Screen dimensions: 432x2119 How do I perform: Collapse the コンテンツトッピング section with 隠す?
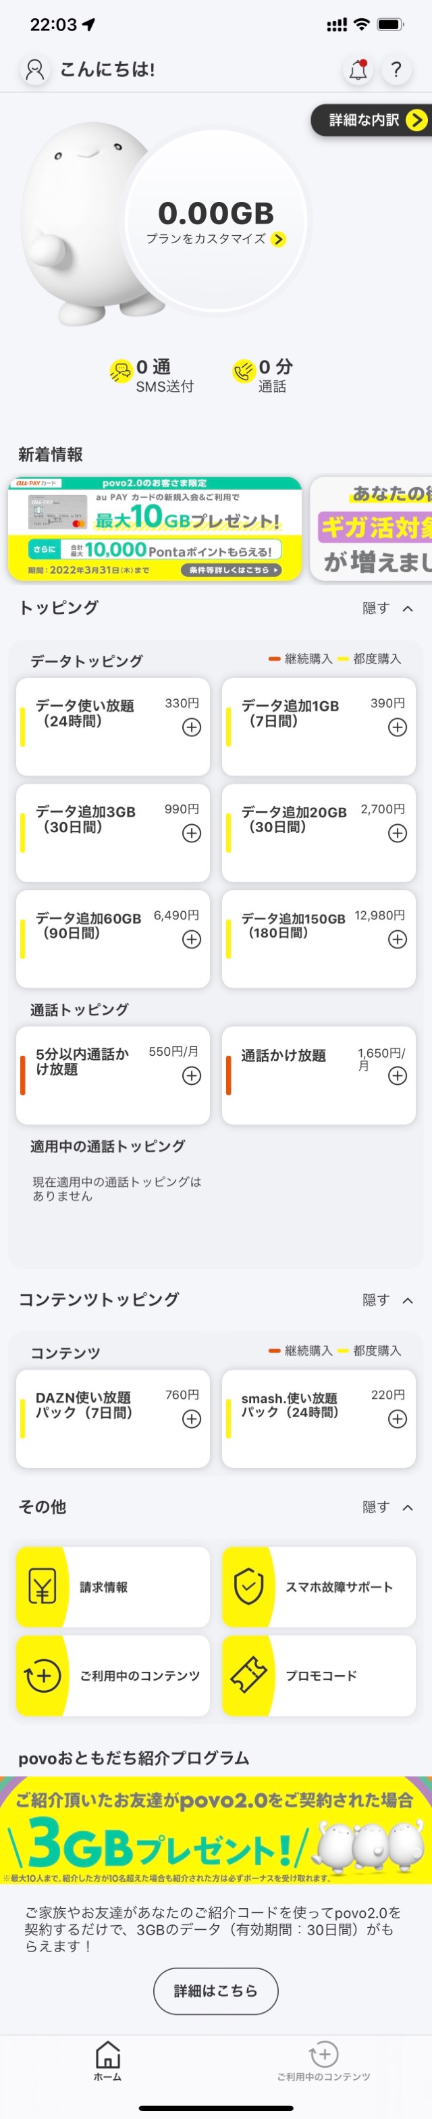387,1300
